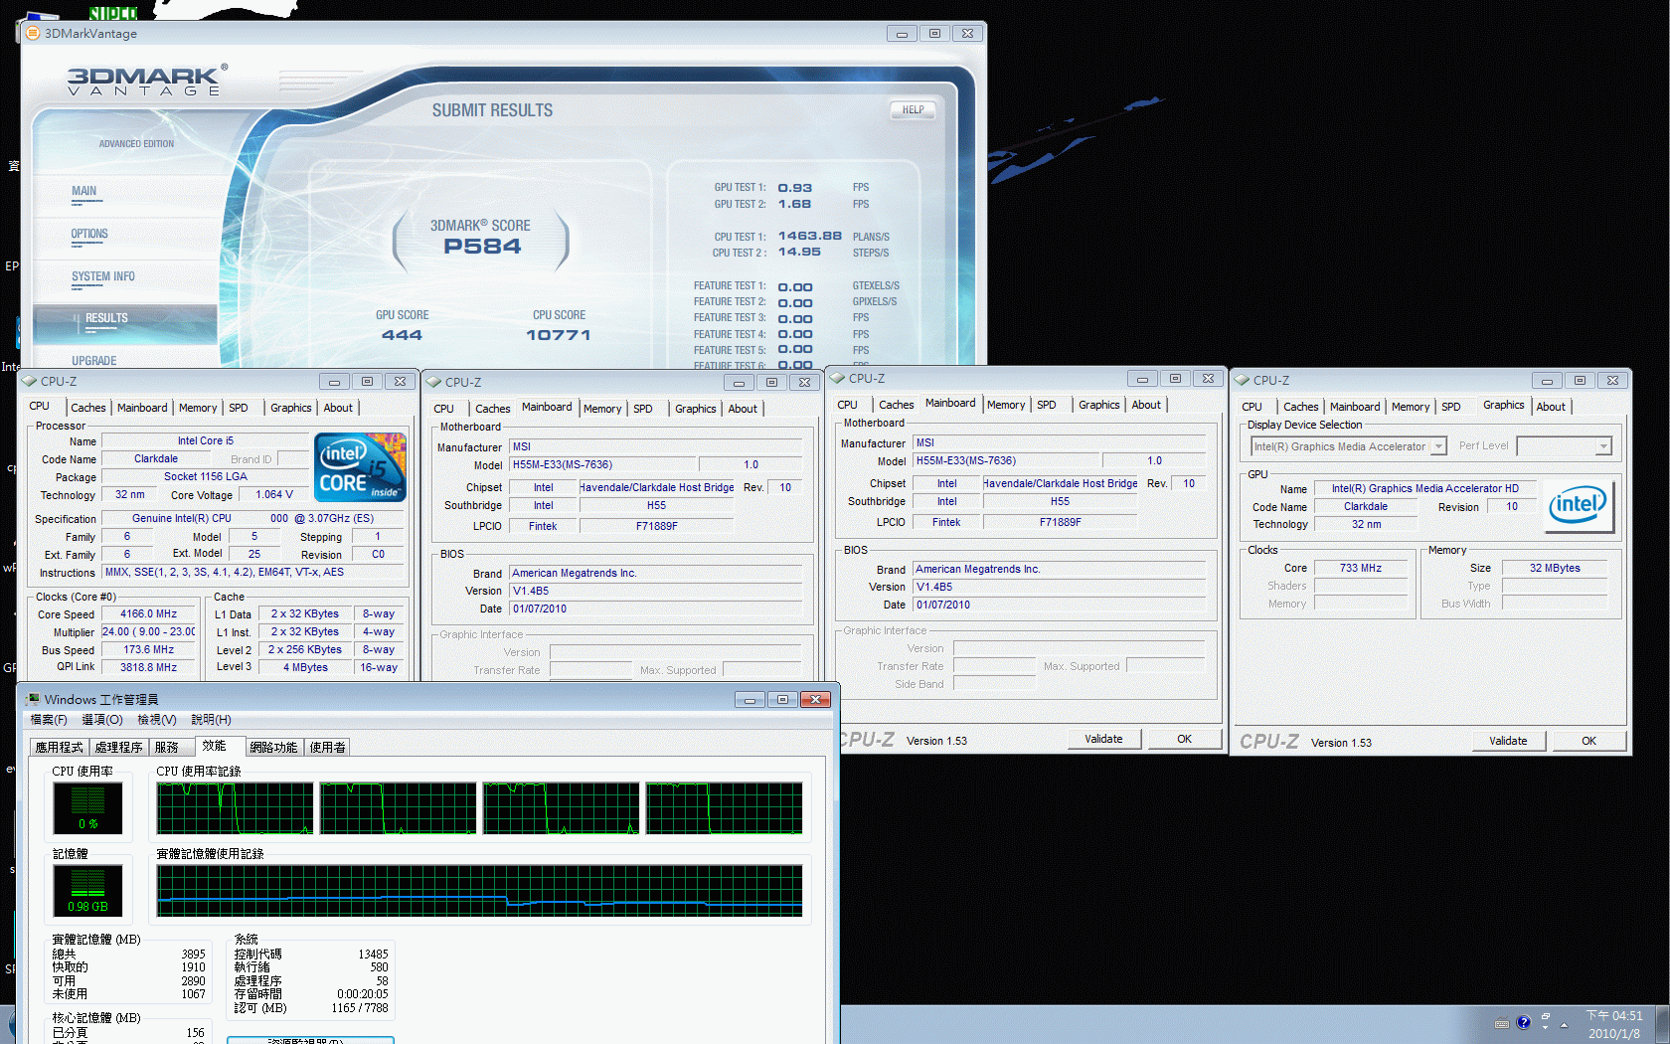The width and height of the screenshot is (1670, 1044).
Task: Open UPGRADE in 3DMark Vantage sidebar
Action: 93,361
